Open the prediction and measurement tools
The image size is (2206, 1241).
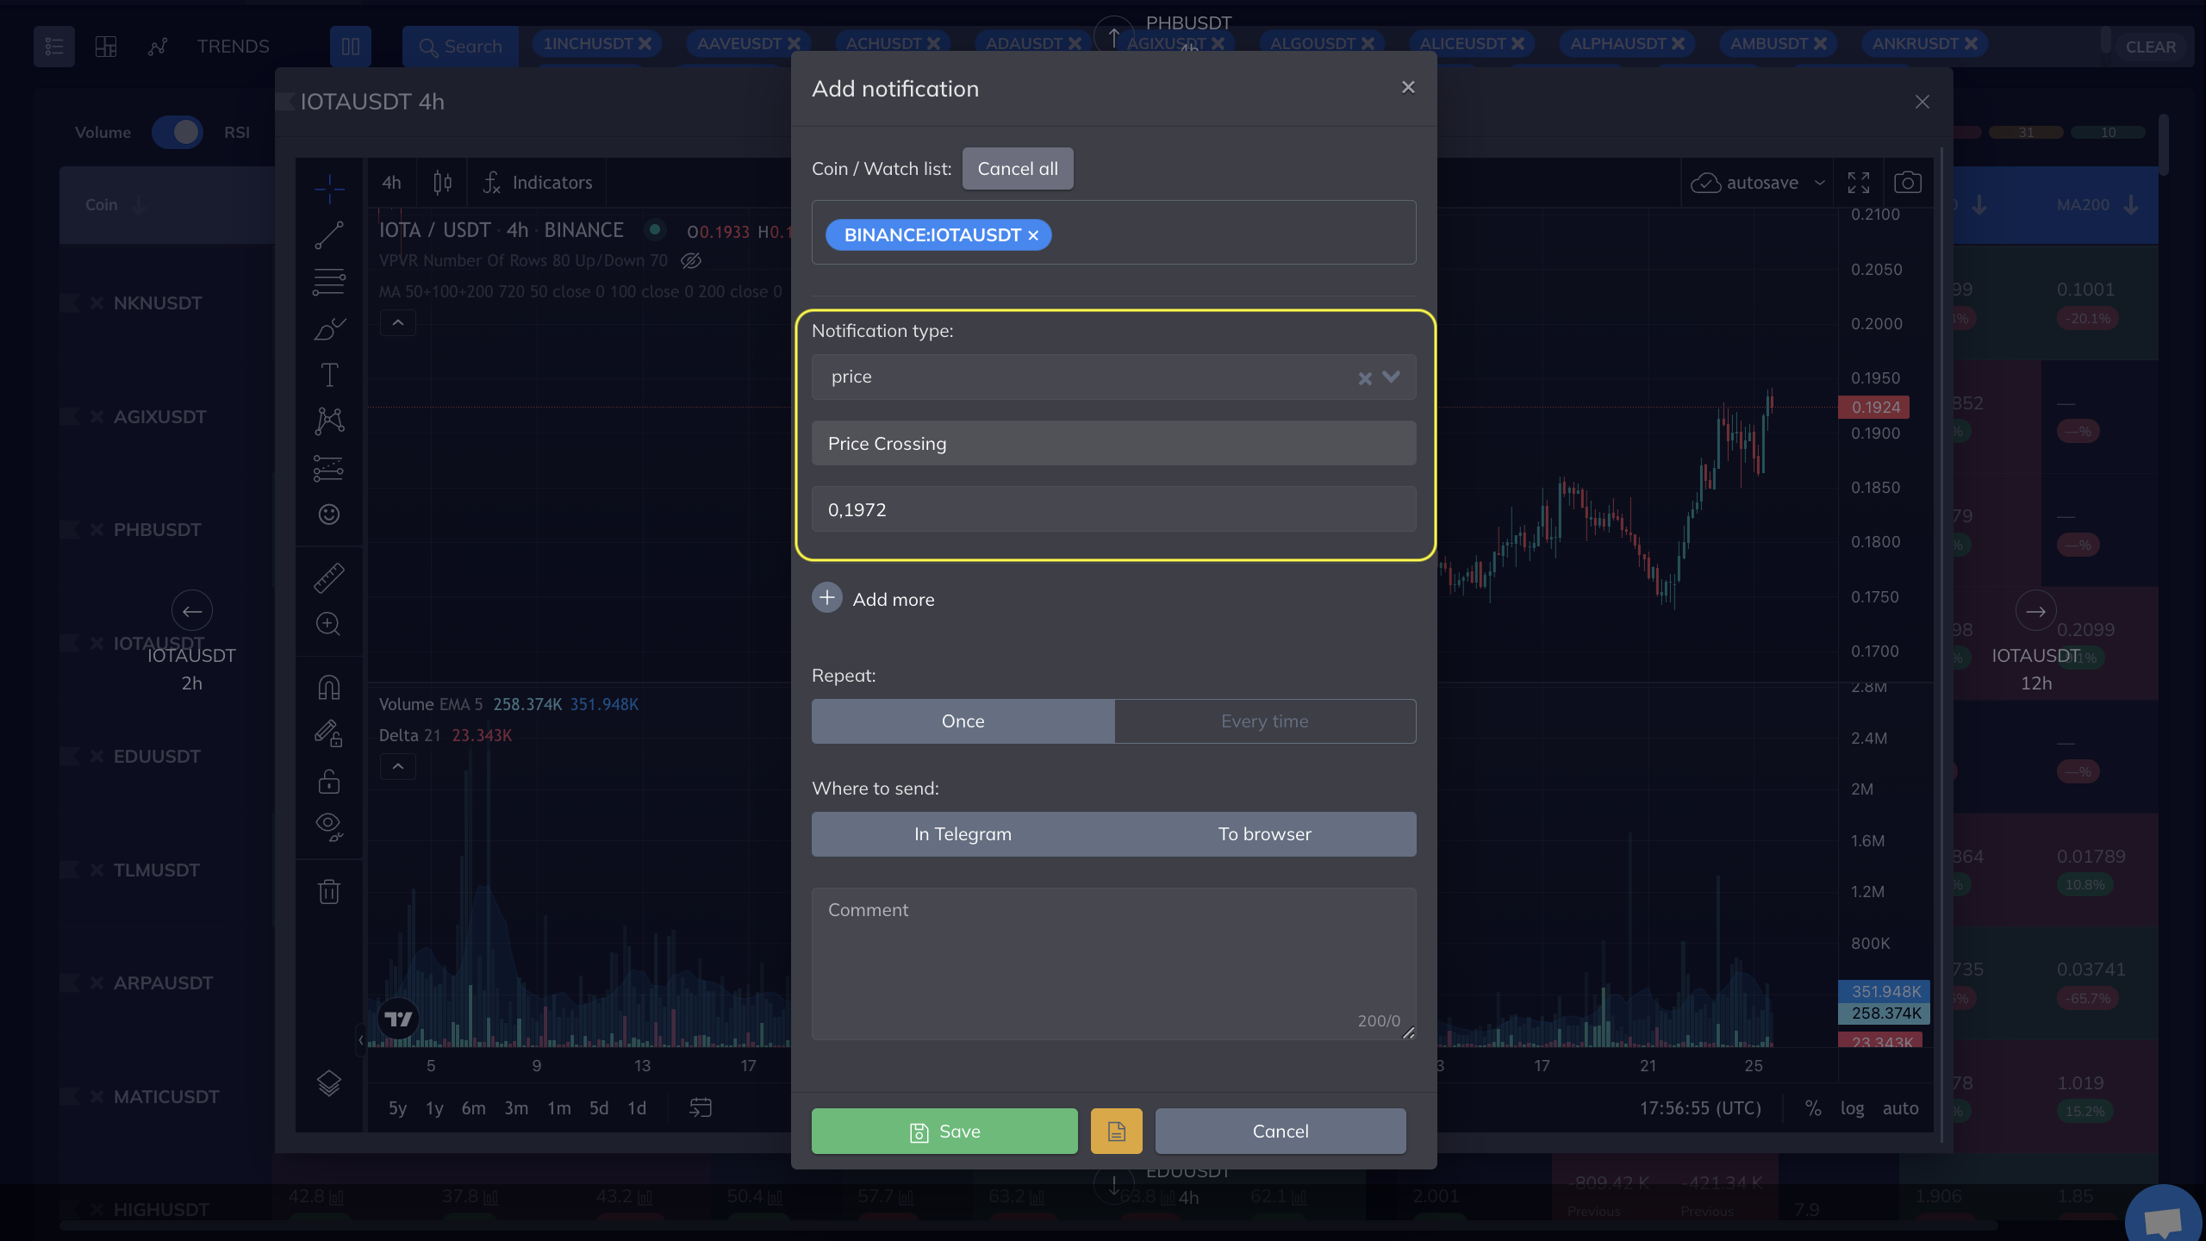tap(328, 468)
